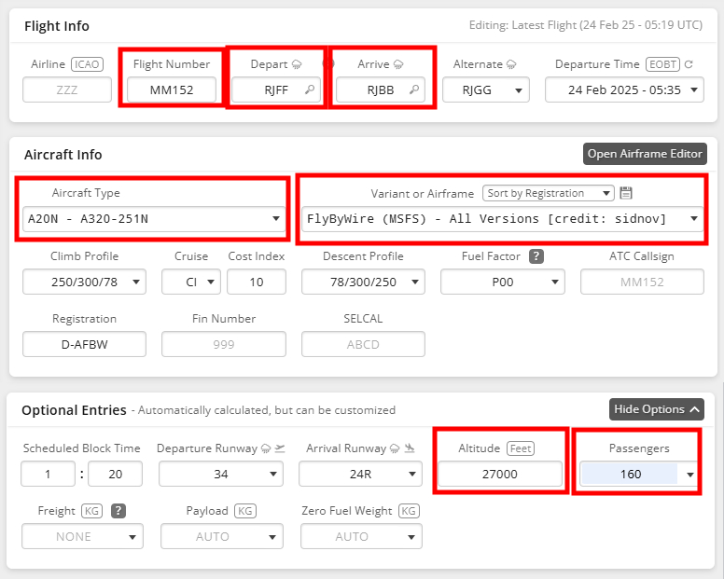Click the Arrive airport search magnifier icon
Image resolution: width=724 pixels, height=579 pixels.
pyautogui.click(x=414, y=90)
